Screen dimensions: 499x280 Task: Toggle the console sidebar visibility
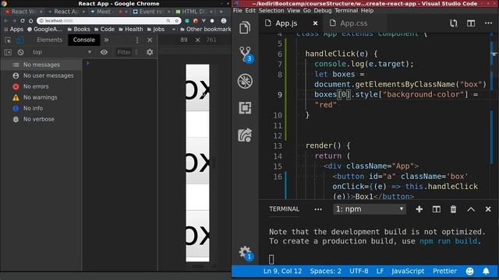[8, 52]
